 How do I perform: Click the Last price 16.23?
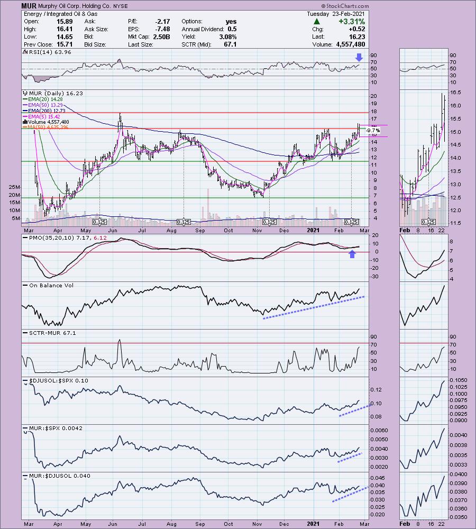point(357,37)
